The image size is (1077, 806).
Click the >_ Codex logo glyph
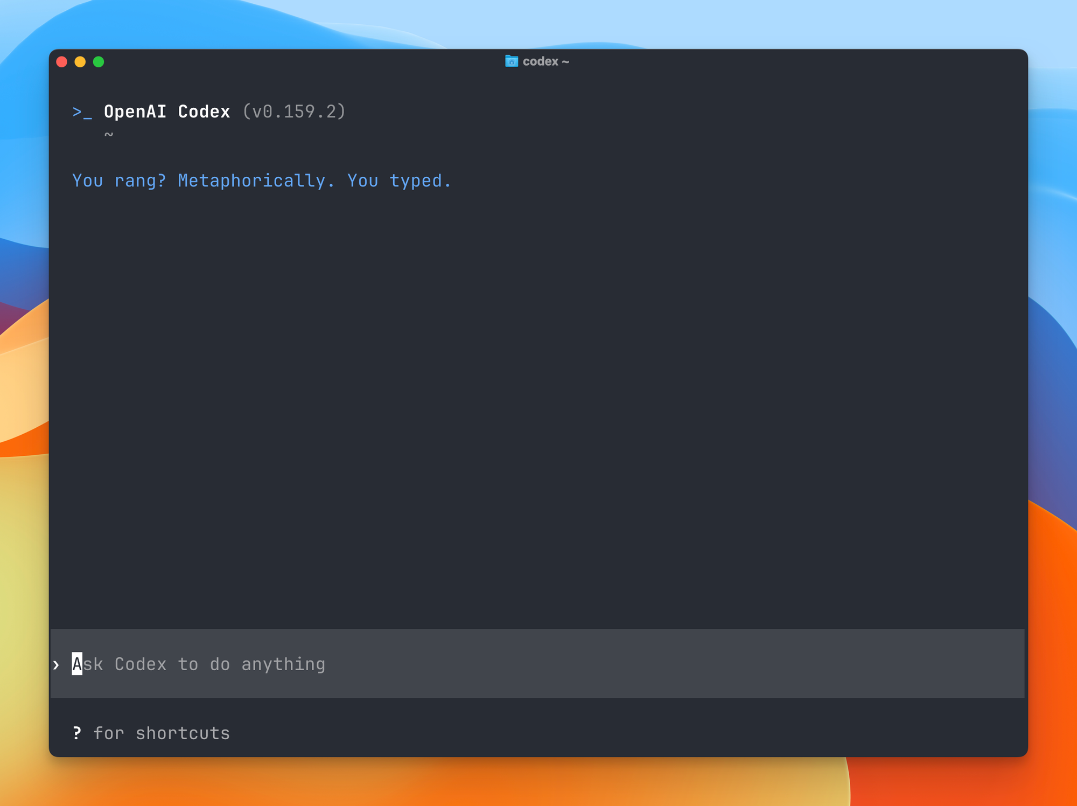click(x=82, y=112)
